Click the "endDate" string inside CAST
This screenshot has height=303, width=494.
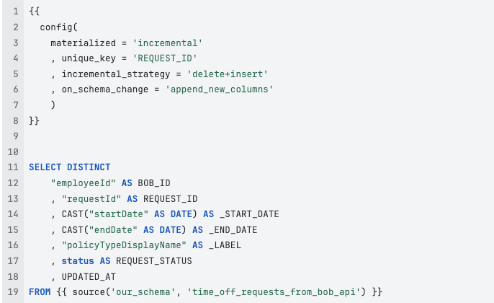pyautogui.click(x=114, y=229)
